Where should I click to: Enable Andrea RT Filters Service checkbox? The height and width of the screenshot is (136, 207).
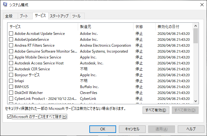coord(11,45)
